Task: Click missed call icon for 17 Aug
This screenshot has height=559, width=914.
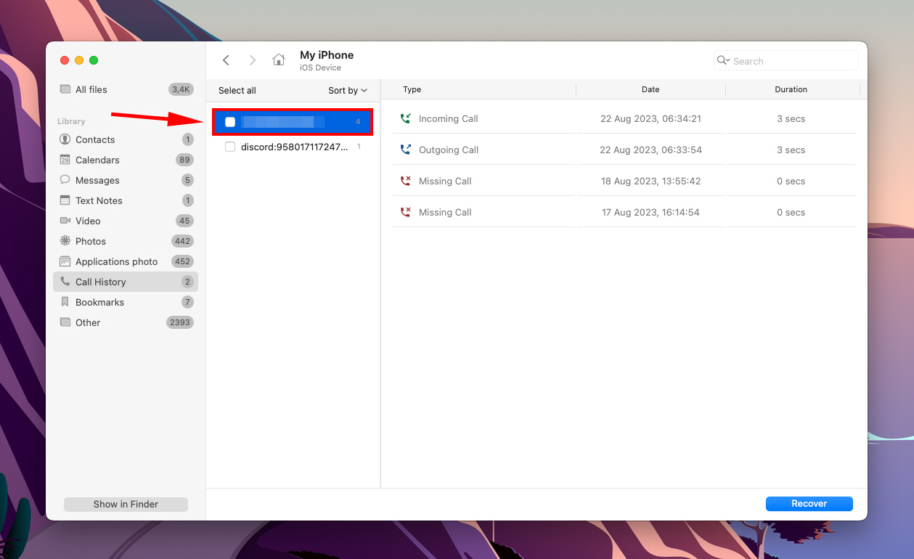Action: click(405, 212)
